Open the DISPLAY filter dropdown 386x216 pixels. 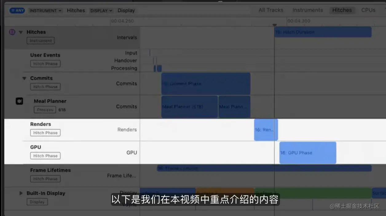click(x=101, y=10)
